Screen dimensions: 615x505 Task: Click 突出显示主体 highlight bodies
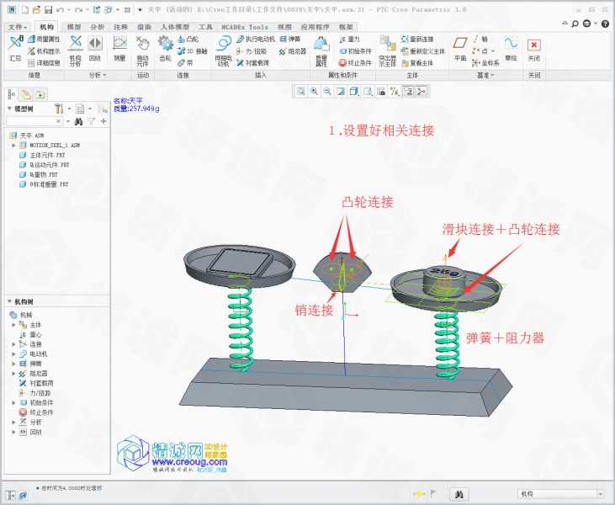pos(388,51)
